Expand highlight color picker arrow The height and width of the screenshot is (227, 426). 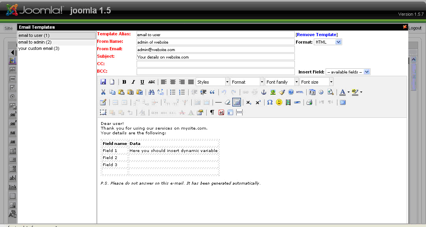point(361,92)
